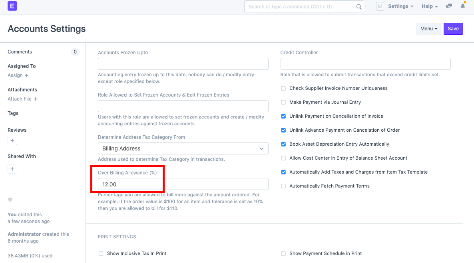474x263 pixels.
Task: Open the chat messages icon
Action: pyautogui.click(x=449, y=6)
